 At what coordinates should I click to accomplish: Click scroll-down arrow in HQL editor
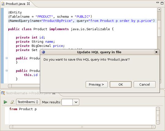pyautogui.click(x=158, y=122)
